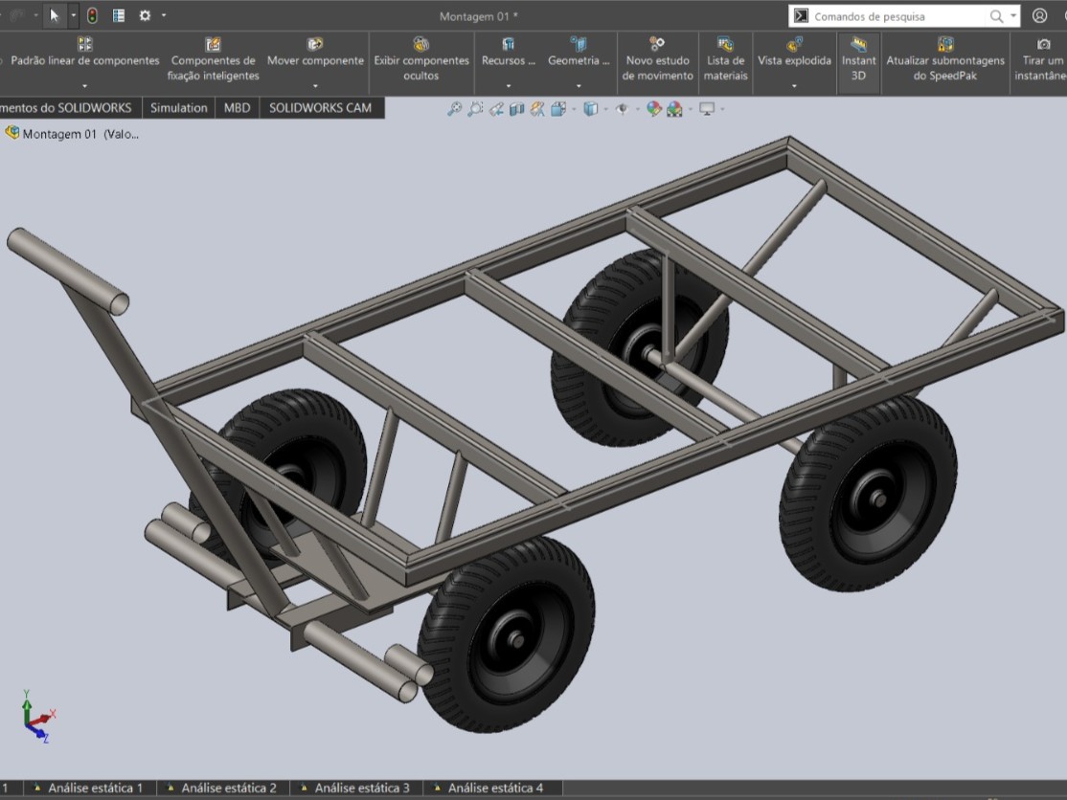
Task: Click the Edit Appearance icon
Action: point(655,109)
